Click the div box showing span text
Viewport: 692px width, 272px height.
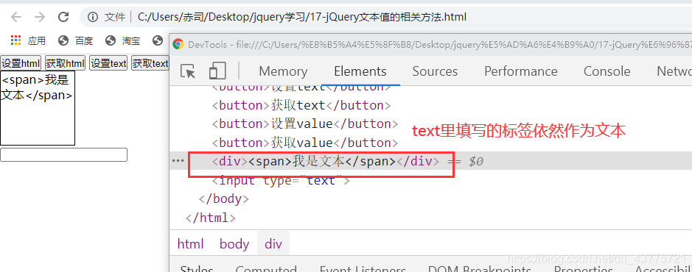point(38,108)
